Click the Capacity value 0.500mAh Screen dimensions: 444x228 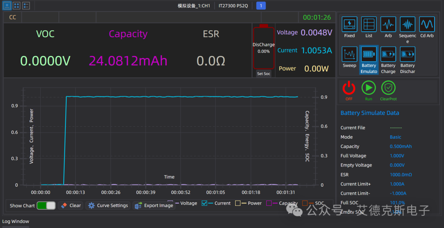pos(401,146)
